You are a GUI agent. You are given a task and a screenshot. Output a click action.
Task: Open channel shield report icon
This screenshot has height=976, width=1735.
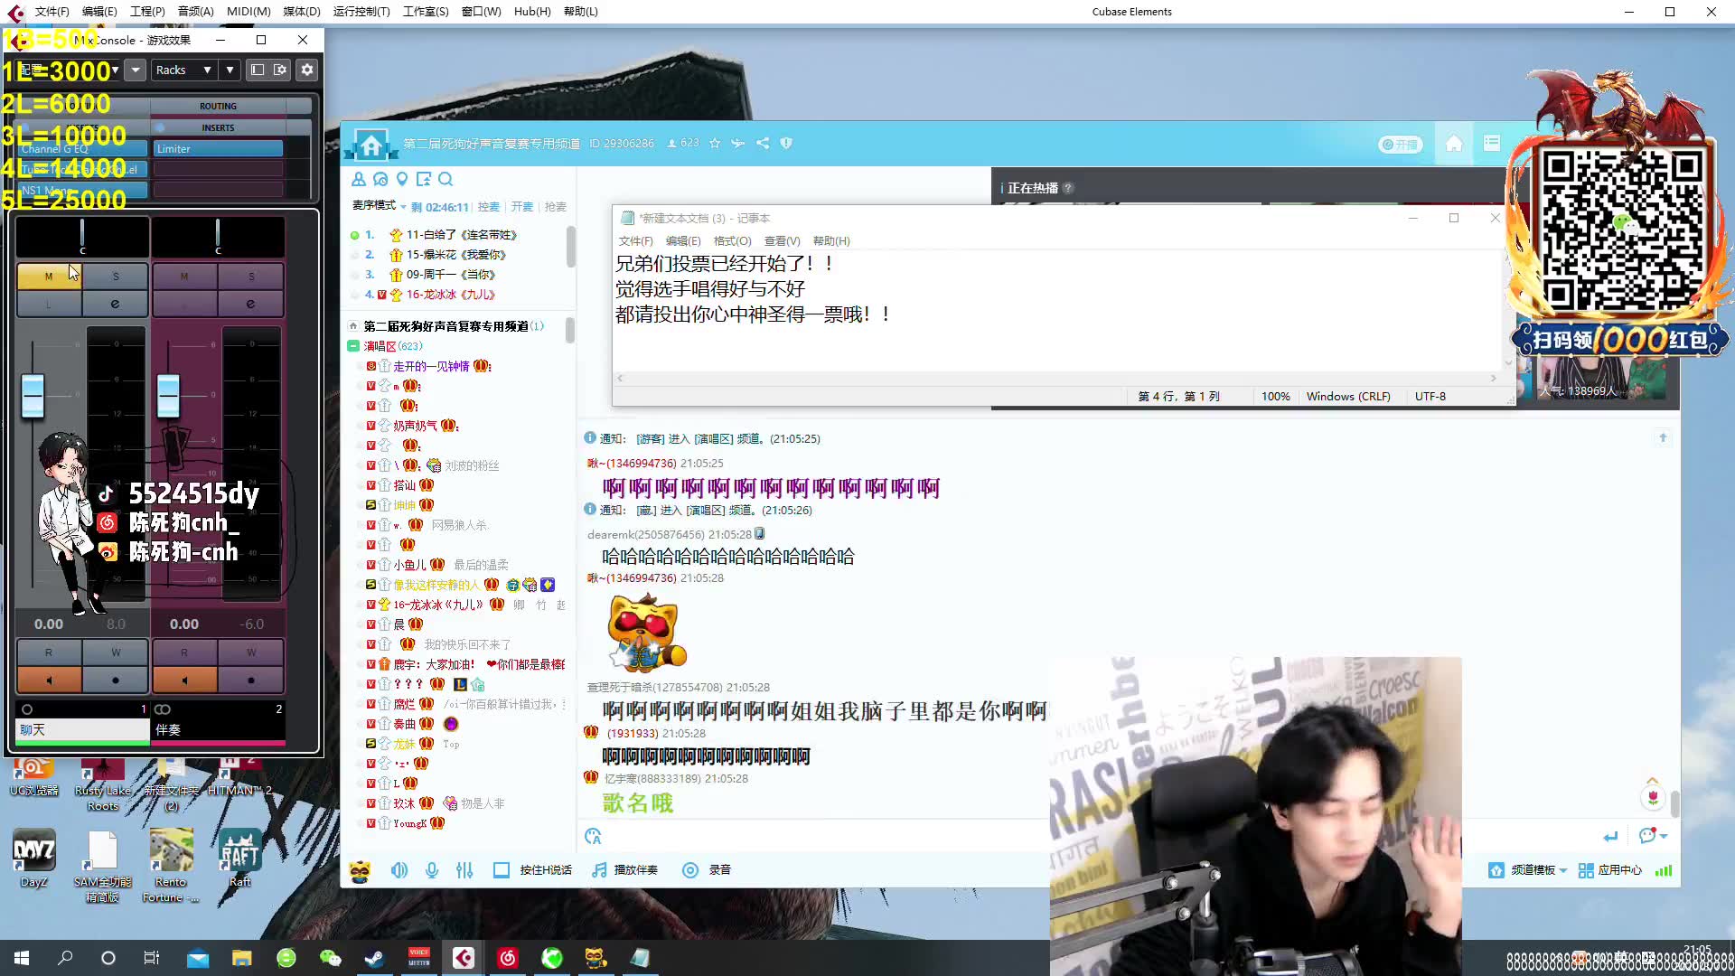pyautogui.click(x=786, y=143)
